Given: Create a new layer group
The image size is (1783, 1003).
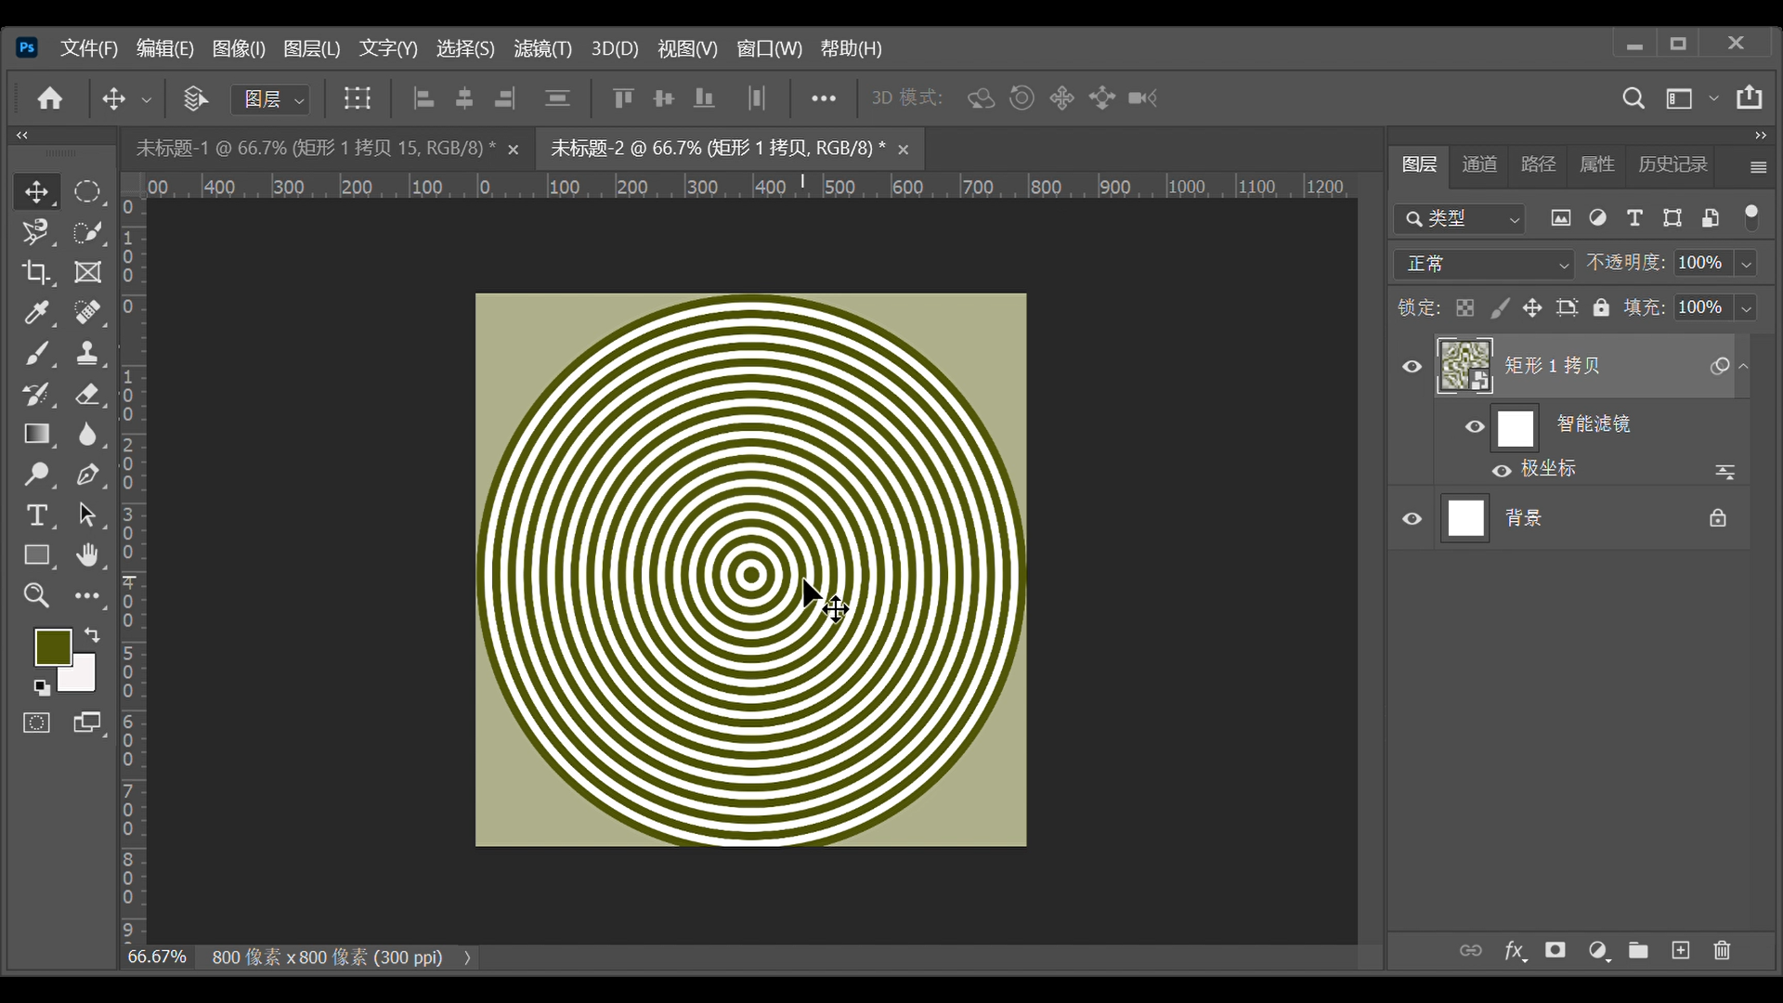Looking at the screenshot, I should (1638, 950).
